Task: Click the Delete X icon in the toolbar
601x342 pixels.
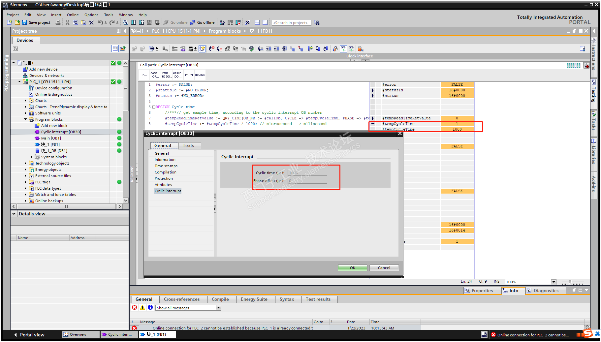Action: [91, 22]
